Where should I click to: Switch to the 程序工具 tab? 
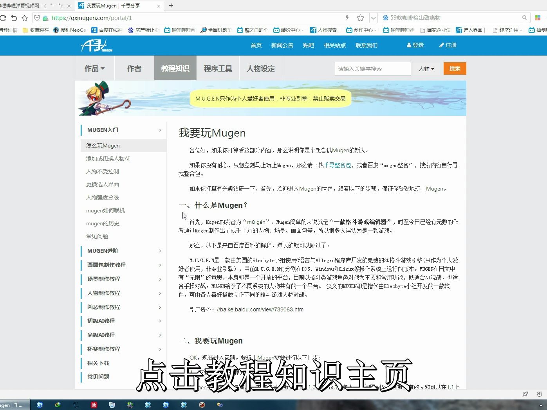(x=218, y=68)
